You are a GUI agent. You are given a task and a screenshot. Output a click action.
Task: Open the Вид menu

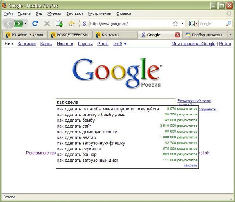39,13
